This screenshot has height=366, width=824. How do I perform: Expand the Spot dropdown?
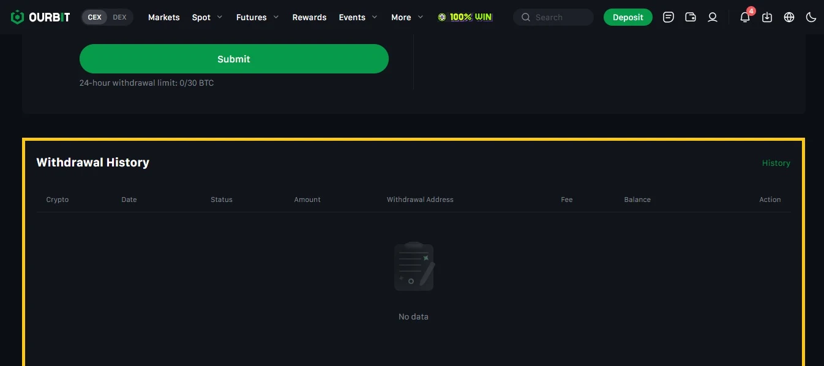coord(208,17)
